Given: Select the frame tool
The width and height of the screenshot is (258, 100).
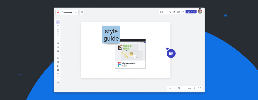Looking at the screenshot, I should (58, 43).
